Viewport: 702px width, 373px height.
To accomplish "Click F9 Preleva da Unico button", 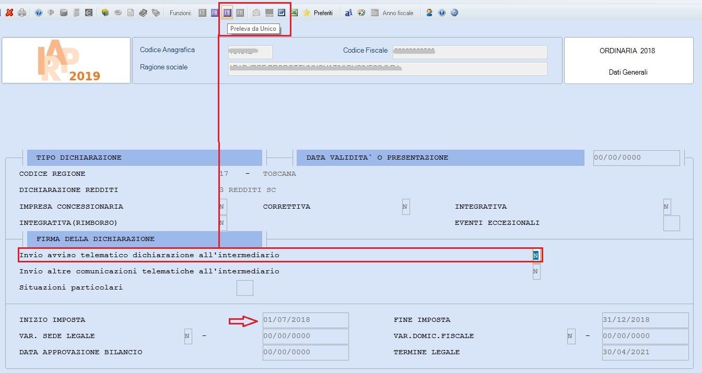I will (227, 13).
